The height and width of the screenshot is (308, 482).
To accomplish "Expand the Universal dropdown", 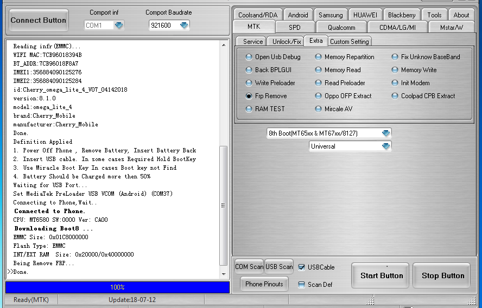I will [x=385, y=146].
